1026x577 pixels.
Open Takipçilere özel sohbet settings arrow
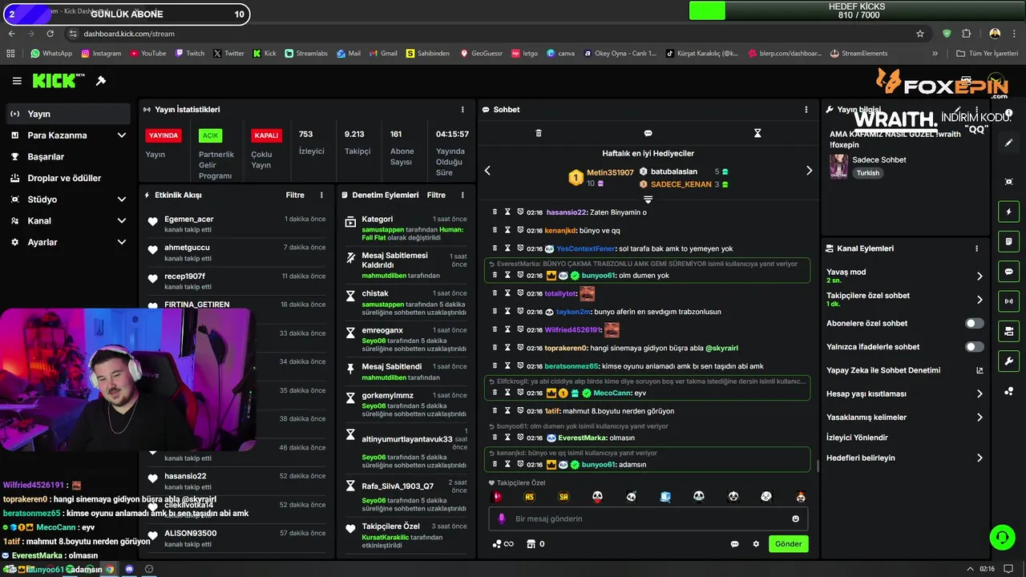[980, 300]
